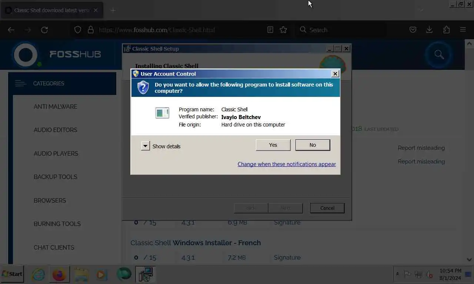Toggle the CATEGORIES menu icon
474x284 pixels.
click(x=20, y=84)
